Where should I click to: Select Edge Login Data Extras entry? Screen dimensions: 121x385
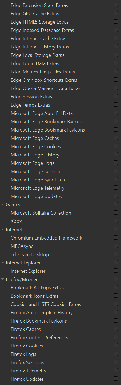pyautogui.click(x=35, y=63)
